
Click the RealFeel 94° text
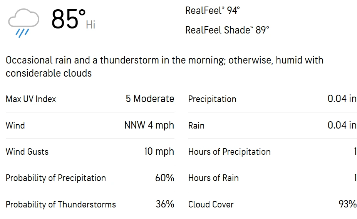213,10
